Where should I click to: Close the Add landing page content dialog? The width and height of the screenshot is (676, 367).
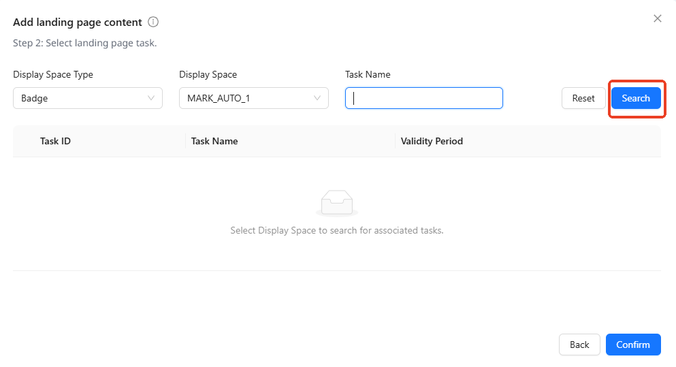[657, 18]
